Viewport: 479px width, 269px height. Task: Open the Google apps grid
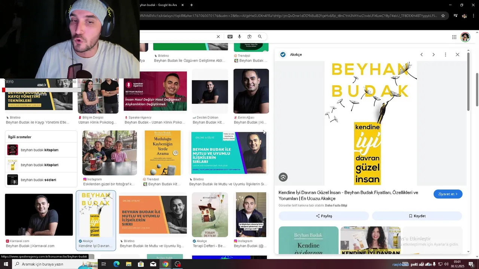[x=454, y=37]
